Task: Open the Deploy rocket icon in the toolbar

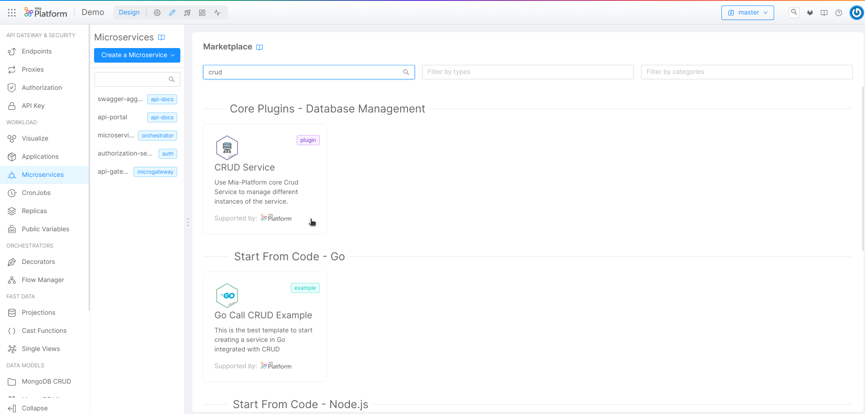Action: pyautogui.click(x=187, y=12)
